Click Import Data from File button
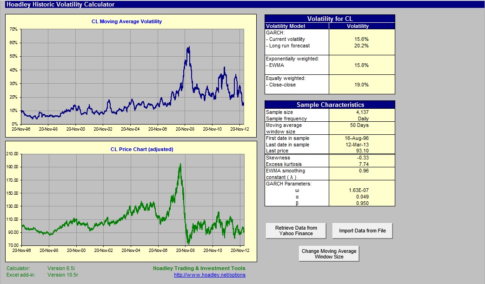 362,231
